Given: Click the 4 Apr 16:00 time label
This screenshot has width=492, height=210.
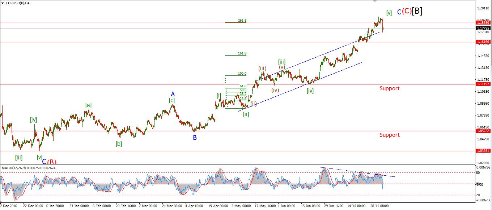Looking at the screenshot, I should tap(195, 206).
